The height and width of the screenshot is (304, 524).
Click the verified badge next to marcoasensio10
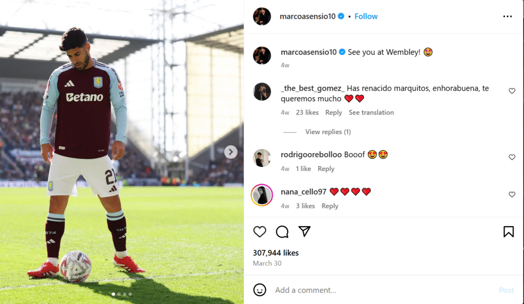click(x=340, y=16)
